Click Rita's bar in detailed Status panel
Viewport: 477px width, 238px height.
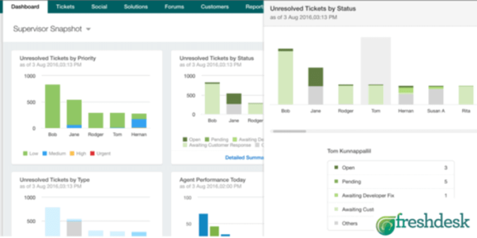(466, 95)
